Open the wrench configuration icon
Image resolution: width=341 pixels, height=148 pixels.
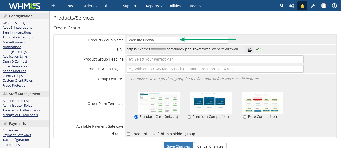tap(313, 6)
